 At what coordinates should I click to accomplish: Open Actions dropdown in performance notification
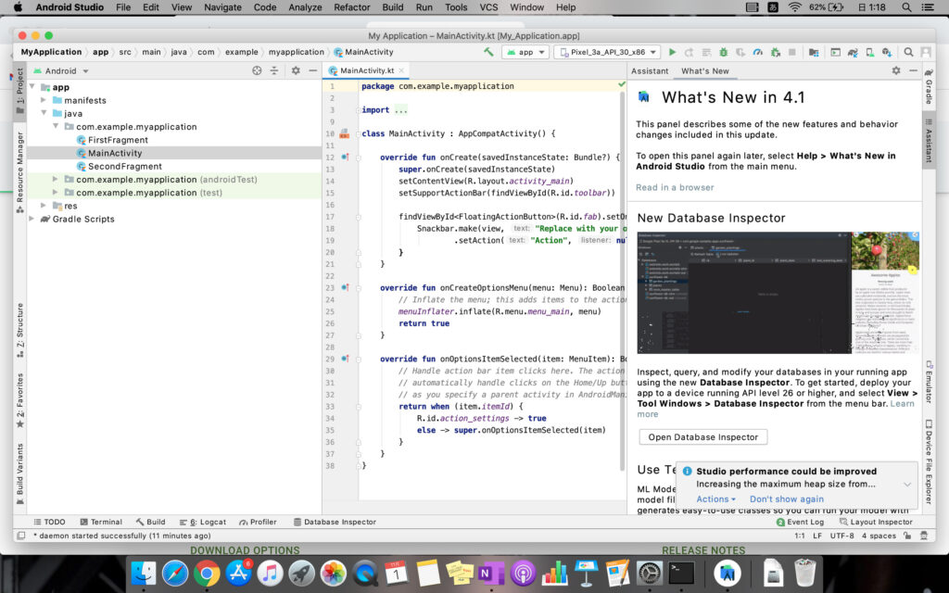[x=715, y=499]
